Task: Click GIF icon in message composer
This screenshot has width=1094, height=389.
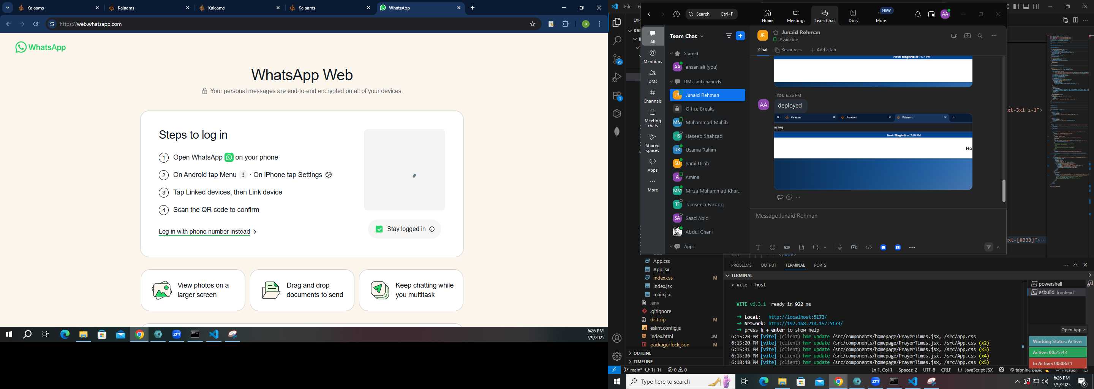Action: pos(787,247)
